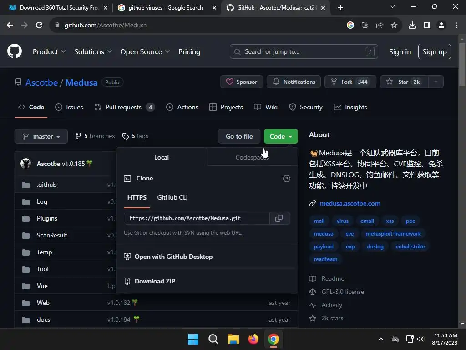Viewport: 466px width, 350px height.
Task: Go back with the browser back arrow
Action: 10,26
